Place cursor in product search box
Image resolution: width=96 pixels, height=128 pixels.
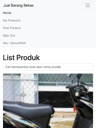click(x=48, y=67)
